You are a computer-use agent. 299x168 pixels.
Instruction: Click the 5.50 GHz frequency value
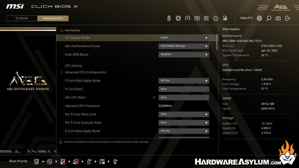click(x=267, y=79)
